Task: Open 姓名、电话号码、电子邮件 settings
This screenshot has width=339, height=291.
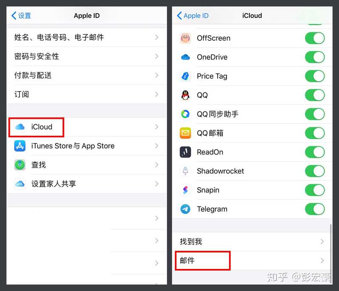Action: [87, 37]
